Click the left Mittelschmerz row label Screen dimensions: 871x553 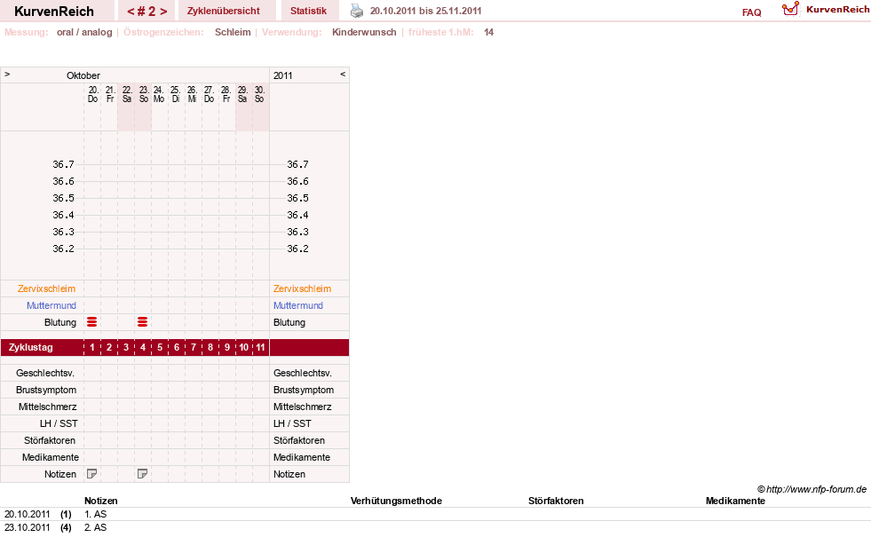click(x=48, y=407)
